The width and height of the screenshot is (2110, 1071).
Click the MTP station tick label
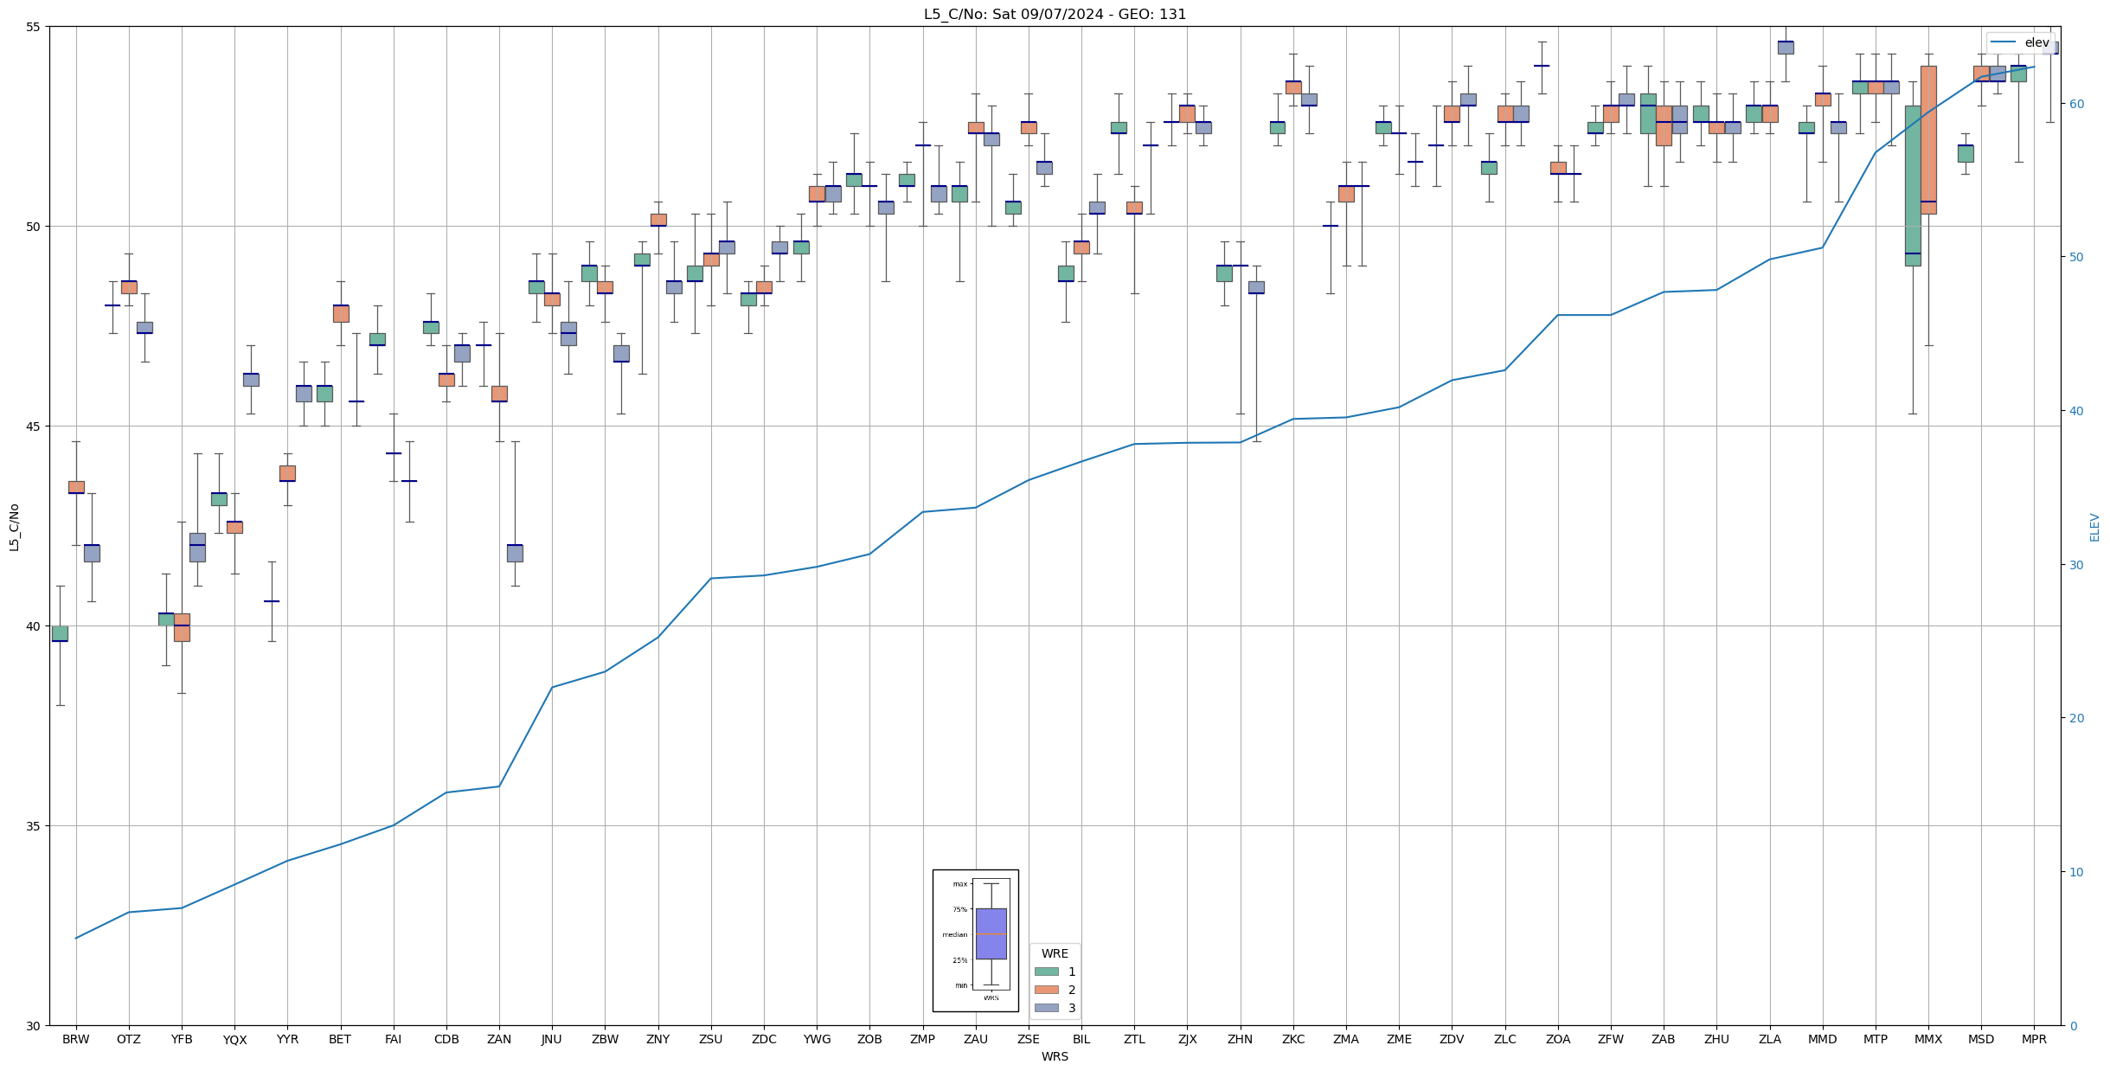1876,1040
